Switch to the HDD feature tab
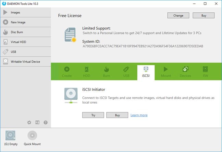The height and width of the screenshot is (152, 222). coord(87,72)
